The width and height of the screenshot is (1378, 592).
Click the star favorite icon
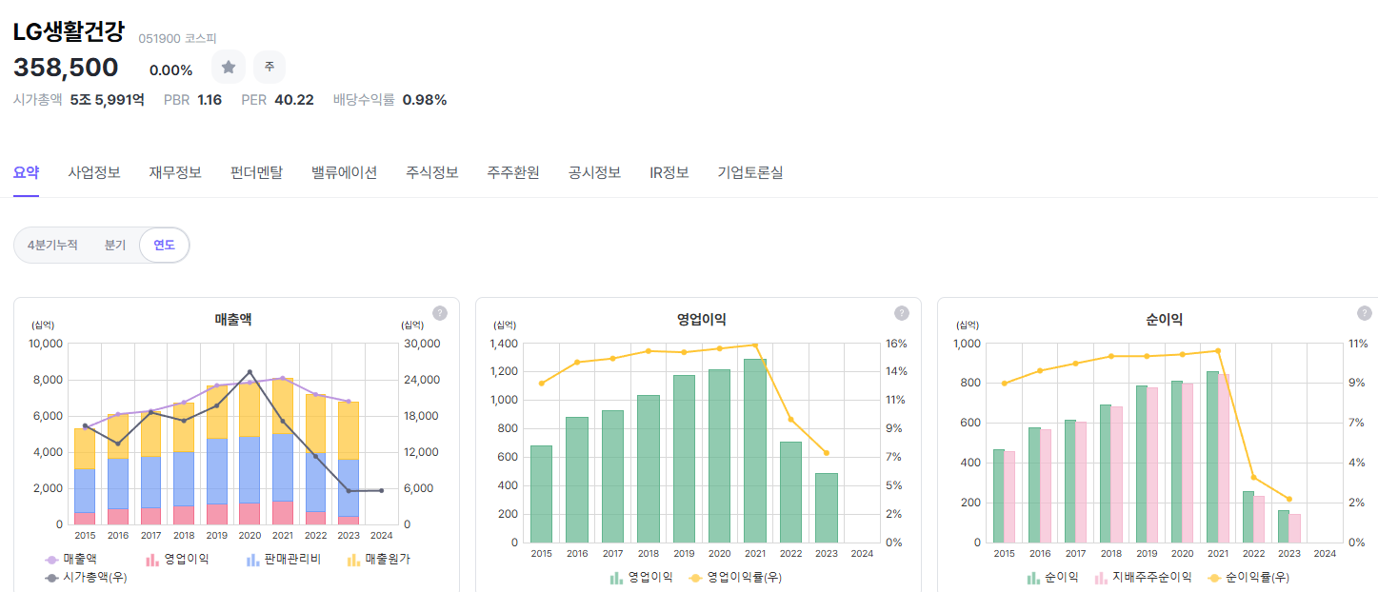229,67
